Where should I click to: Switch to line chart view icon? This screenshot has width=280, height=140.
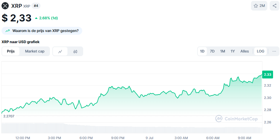tap(60, 52)
